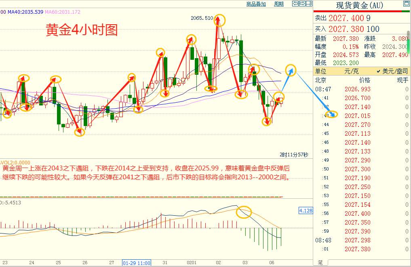Click the 涨跌 value 3.080
411x267 pixels.
click(x=399, y=39)
